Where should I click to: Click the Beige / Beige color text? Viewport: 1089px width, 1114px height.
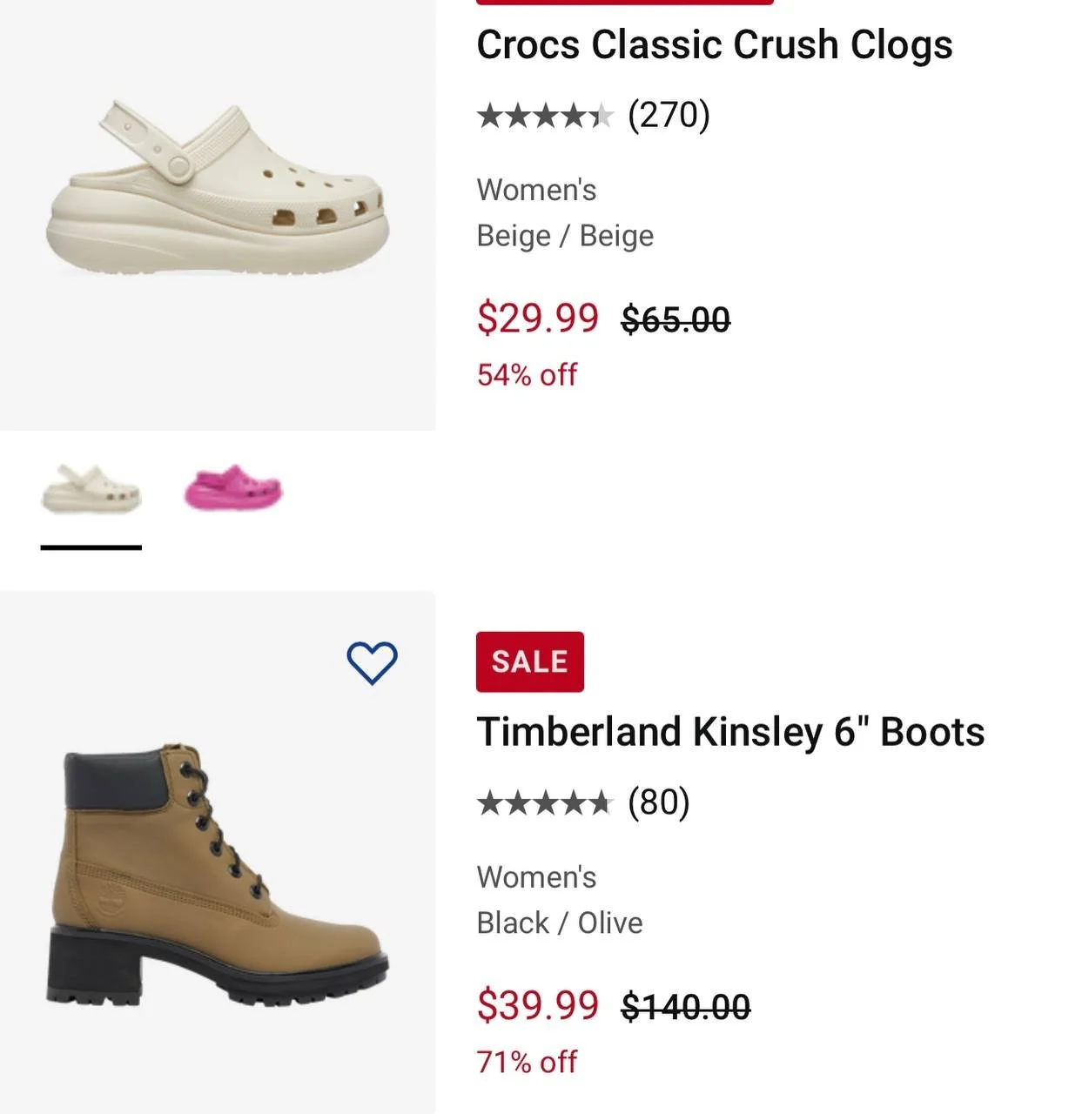[x=565, y=236]
